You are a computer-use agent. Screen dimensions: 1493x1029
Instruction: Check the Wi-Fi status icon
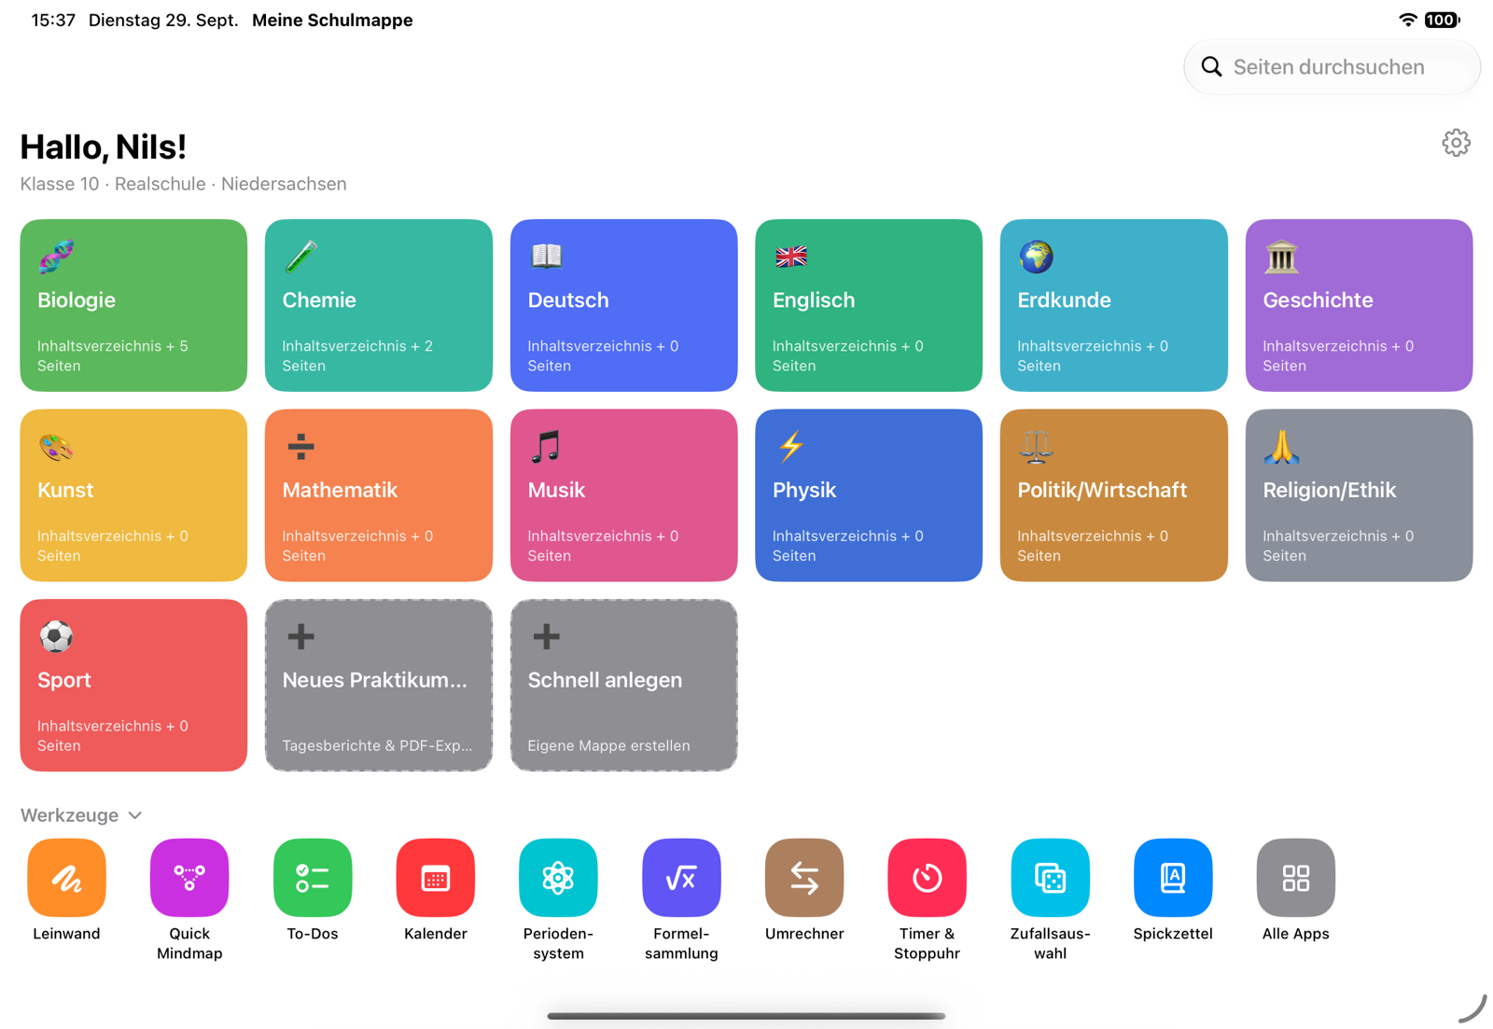[1408, 20]
